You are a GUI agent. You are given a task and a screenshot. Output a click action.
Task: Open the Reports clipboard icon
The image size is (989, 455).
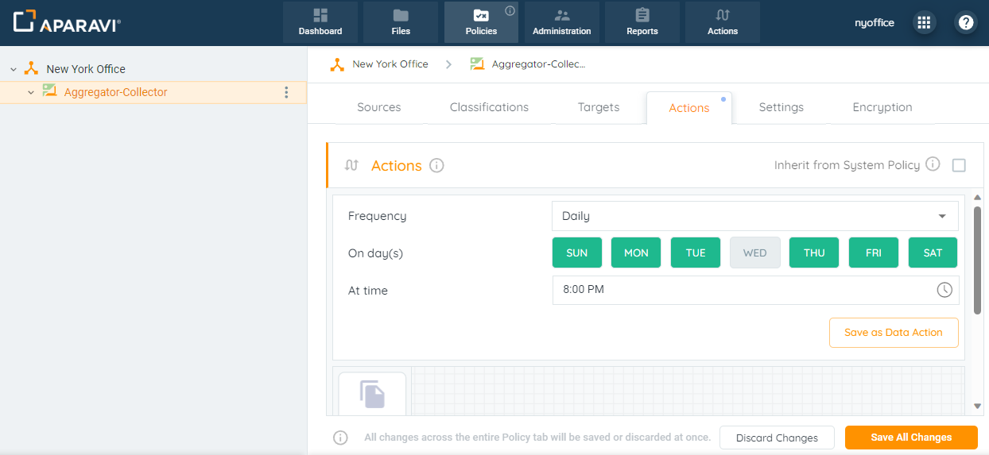642,16
